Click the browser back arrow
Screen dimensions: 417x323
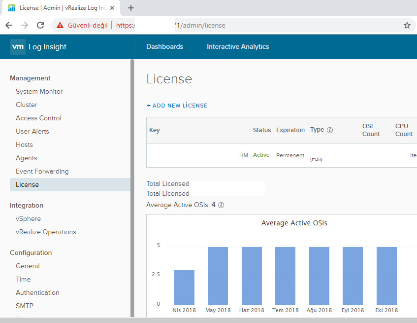[x=9, y=25]
